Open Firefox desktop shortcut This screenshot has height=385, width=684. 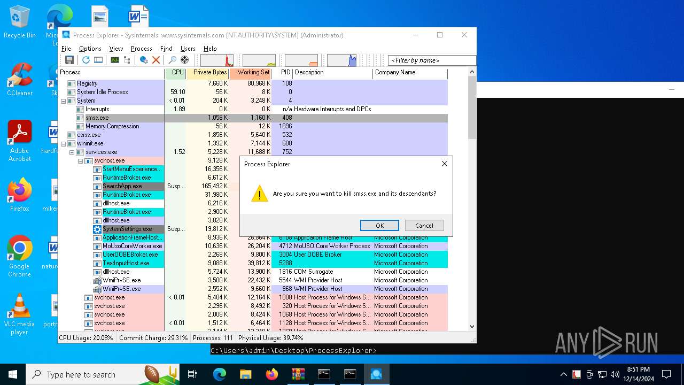[x=20, y=195]
